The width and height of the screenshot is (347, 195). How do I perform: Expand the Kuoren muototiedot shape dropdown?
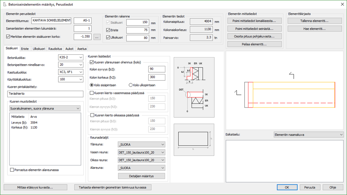(45, 108)
